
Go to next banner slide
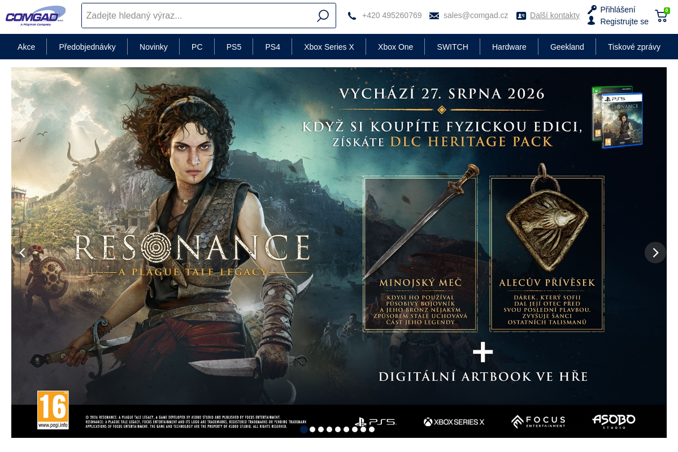coord(655,253)
